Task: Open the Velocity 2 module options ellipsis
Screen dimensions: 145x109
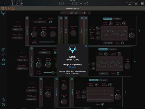Action: [56, 105]
